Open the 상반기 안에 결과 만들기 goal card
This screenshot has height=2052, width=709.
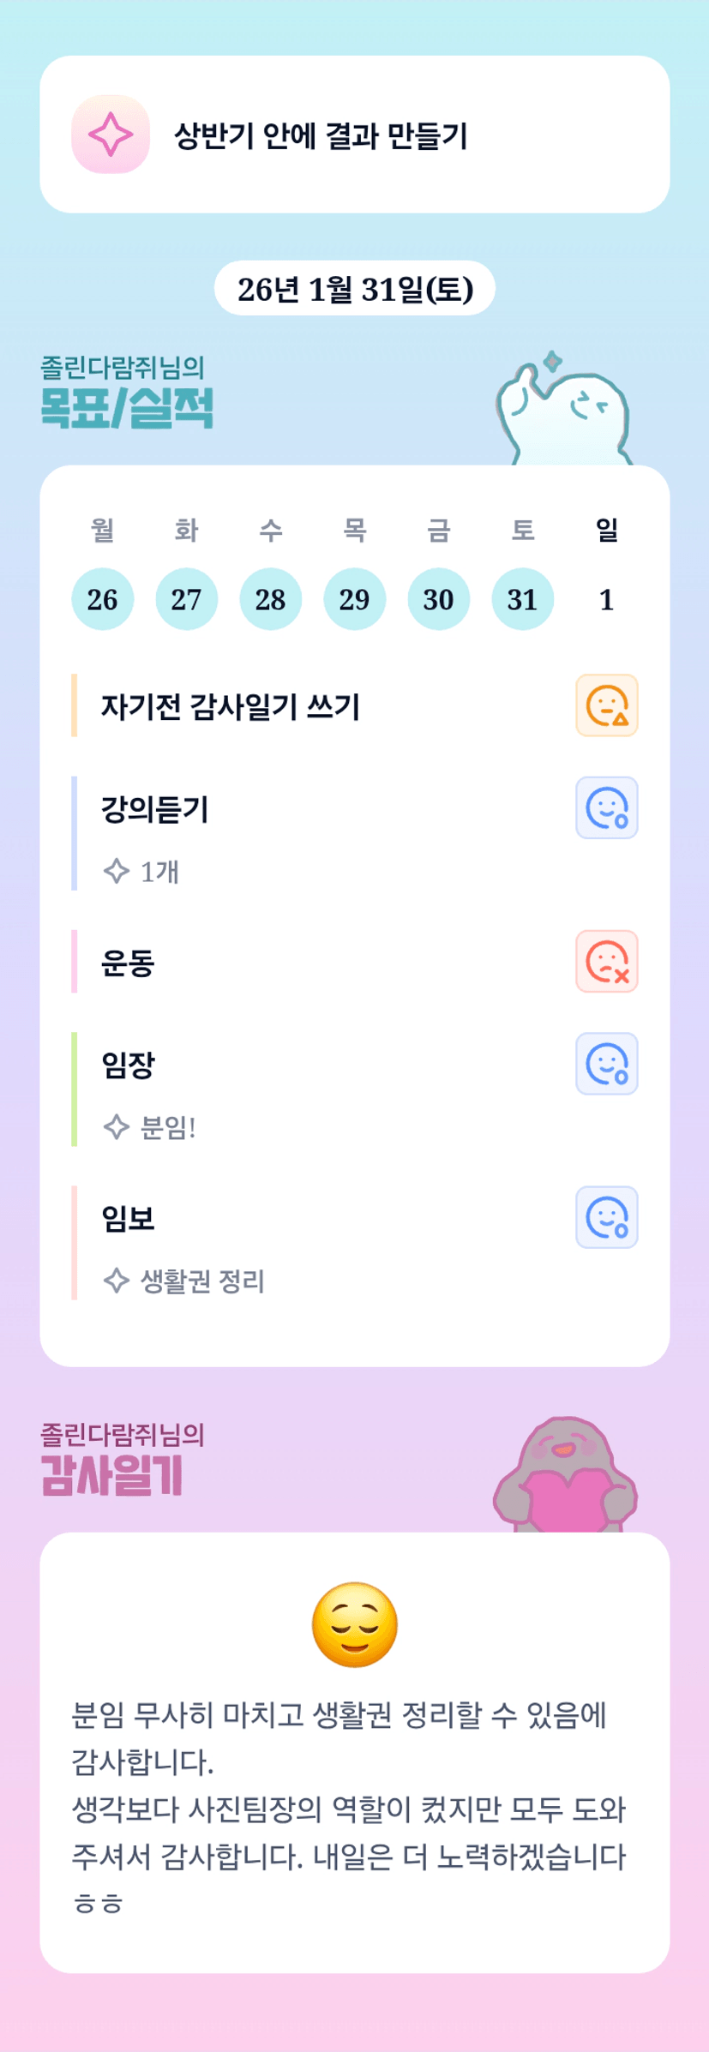[355, 135]
